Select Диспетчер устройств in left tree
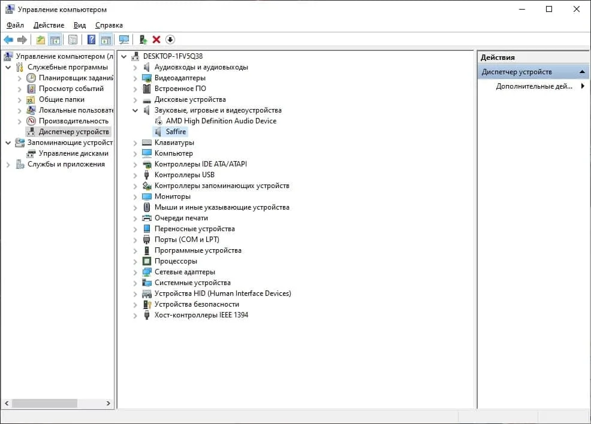Screen dimensions: 591x424 pos(74,132)
